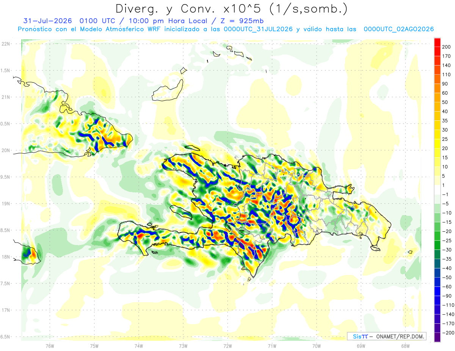The height and width of the screenshot is (351, 455).
Task: Click the white colorbar segment between 1 and -1
Action: [437, 190]
